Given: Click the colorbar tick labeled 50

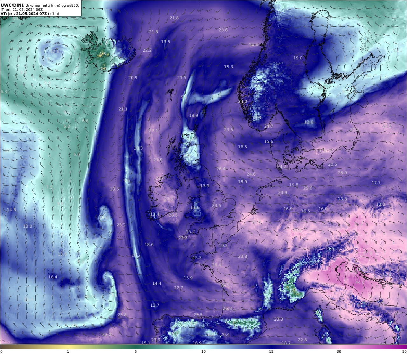Looking at the screenshot, I should tap(404, 351).
